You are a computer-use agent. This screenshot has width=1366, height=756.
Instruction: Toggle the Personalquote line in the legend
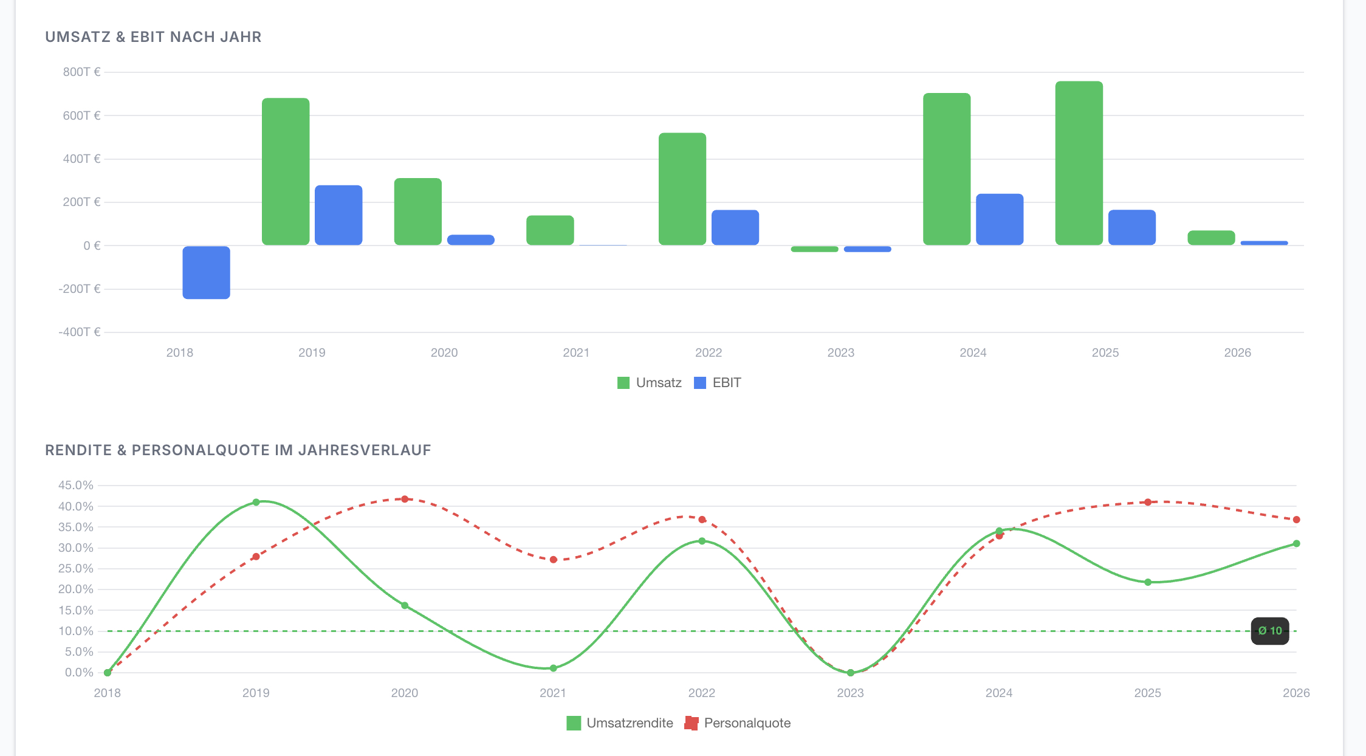pyautogui.click(x=738, y=723)
